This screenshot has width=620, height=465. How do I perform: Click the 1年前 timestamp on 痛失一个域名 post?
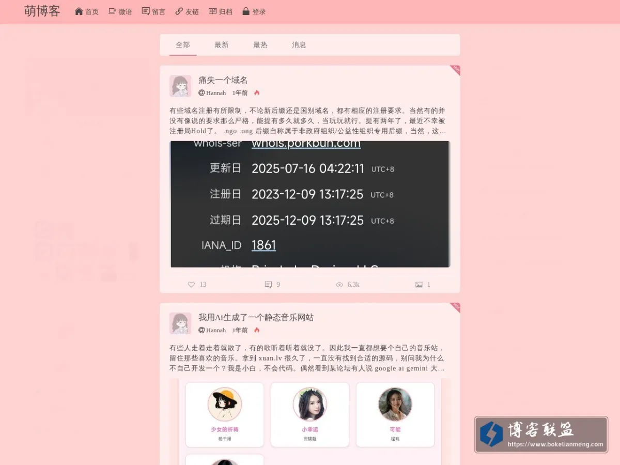pos(240,93)
